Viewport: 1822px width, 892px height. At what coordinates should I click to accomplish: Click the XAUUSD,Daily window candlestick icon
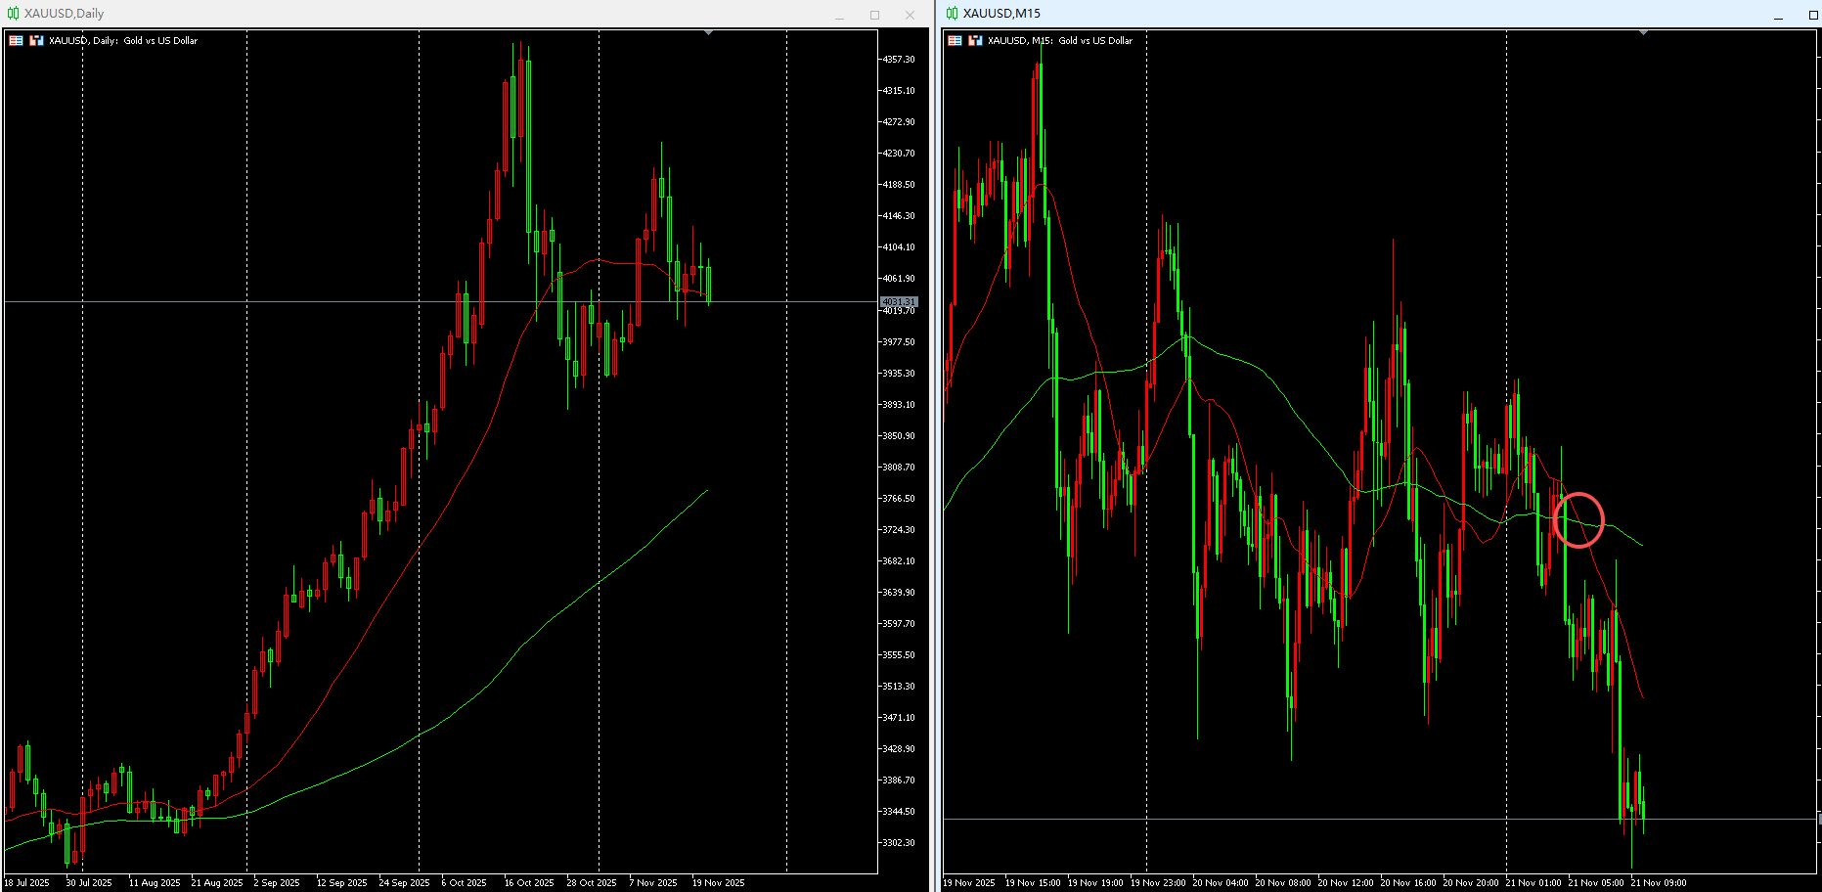click(x=13, y=14)
